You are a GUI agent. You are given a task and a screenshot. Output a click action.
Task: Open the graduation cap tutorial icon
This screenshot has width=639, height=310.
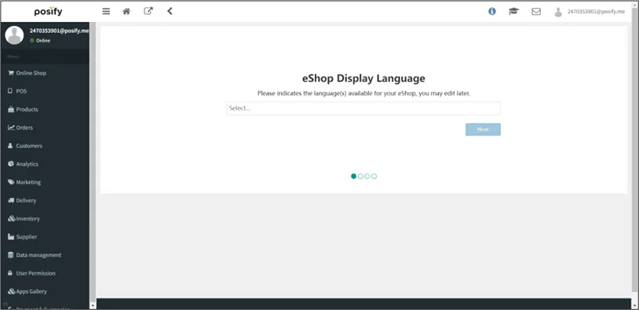pyautogui.click(x=514, y=12)
